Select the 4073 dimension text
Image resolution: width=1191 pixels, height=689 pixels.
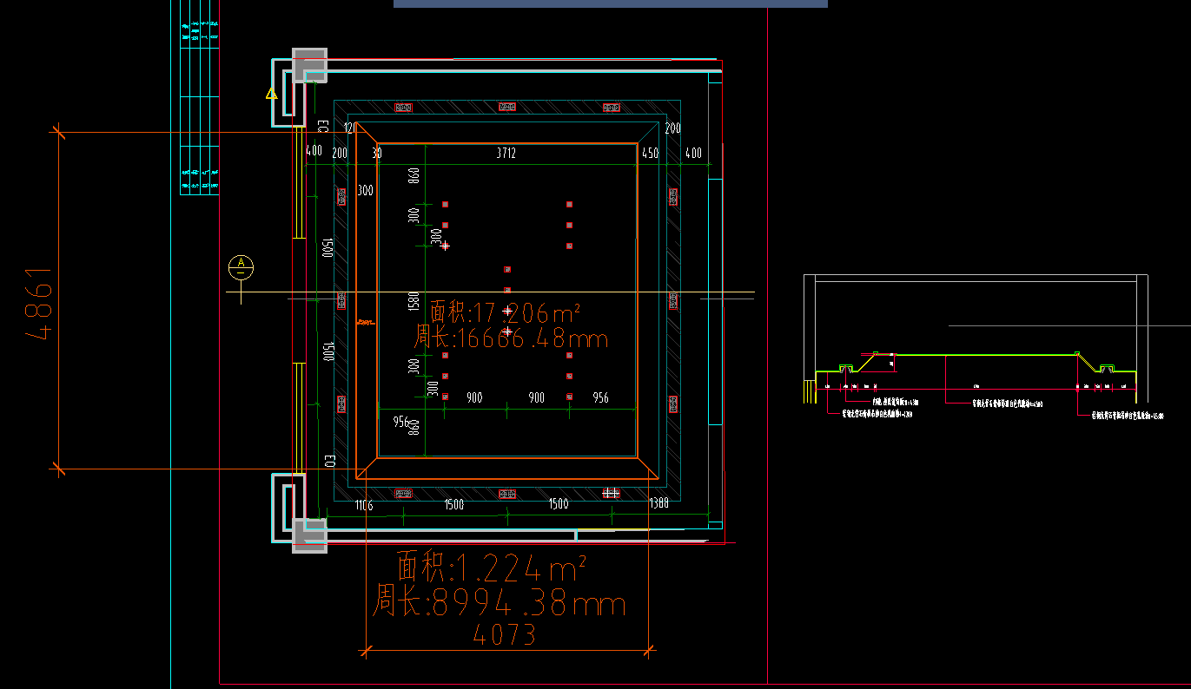pyautogui.click(x=505, y=634)
